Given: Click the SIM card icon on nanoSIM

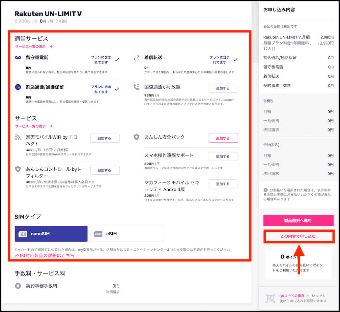Looking at the screenshot, I should [23, 234].
